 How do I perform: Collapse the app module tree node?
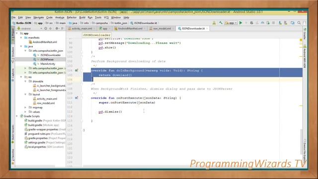[17, 33]
